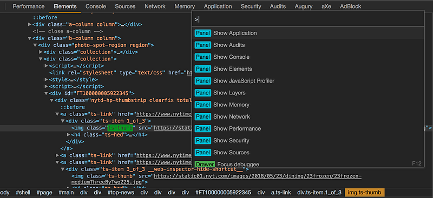The height and width of the screenshot is (198, 433).
Task: Select Show Elements command
Action: pyautogui.click(x=308, y=69)
